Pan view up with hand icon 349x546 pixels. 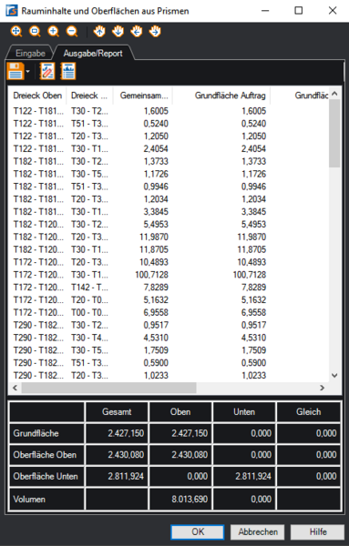coord(99,32)
